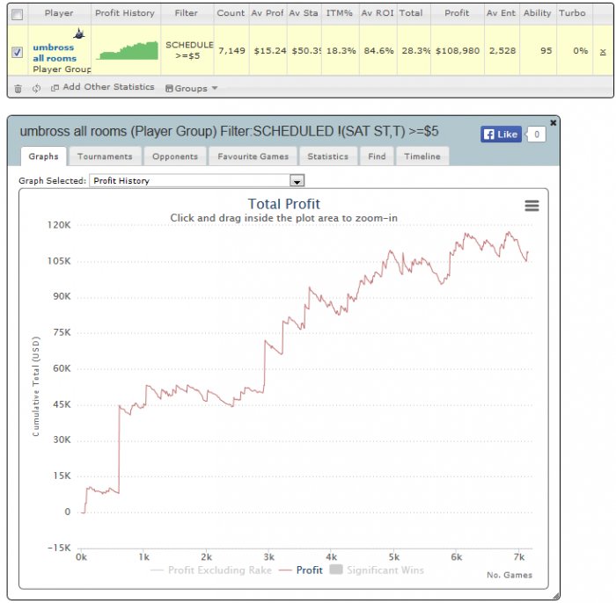
Task: Uncheck the umbross row checkbox
Action: [x=18, y=52]
